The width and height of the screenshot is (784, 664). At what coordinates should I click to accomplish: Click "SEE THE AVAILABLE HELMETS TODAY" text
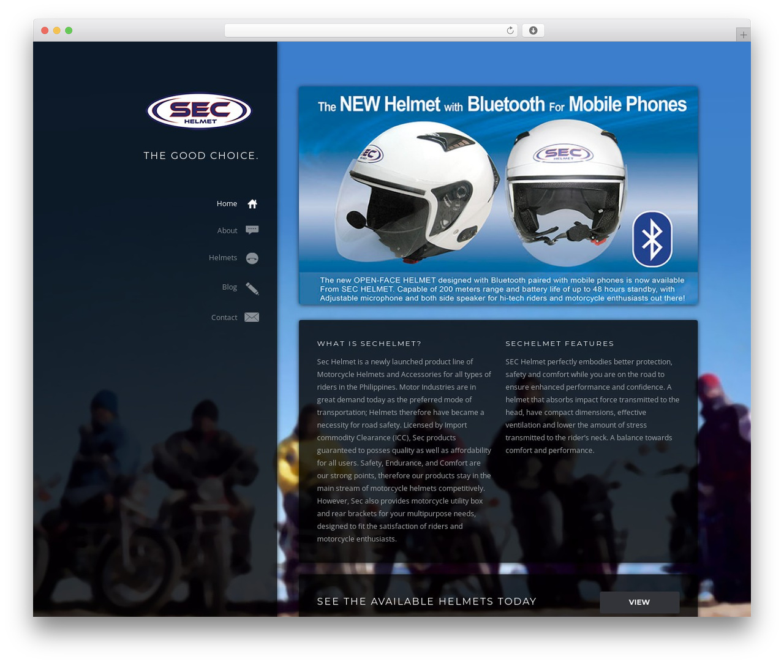[x=427, y=602]
